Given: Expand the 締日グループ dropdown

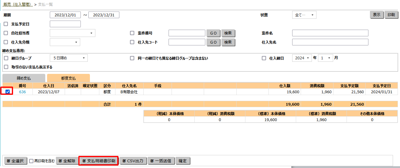Looking at the screenshot, I should coord(69,58).
